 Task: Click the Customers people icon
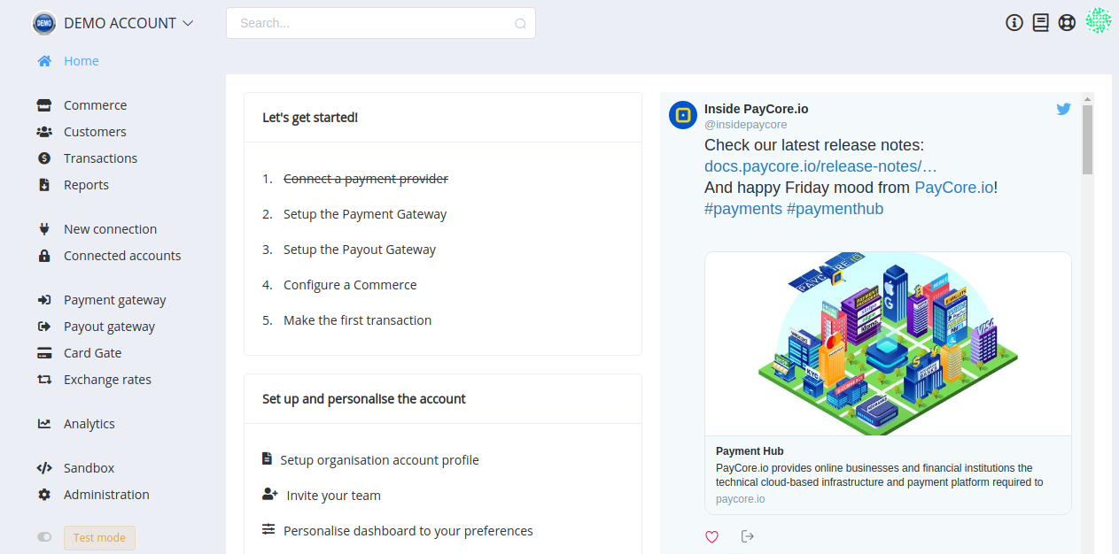44,132
